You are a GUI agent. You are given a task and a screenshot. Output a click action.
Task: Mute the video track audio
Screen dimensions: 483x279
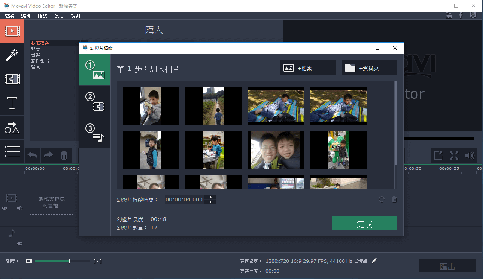tap(19, 208)
